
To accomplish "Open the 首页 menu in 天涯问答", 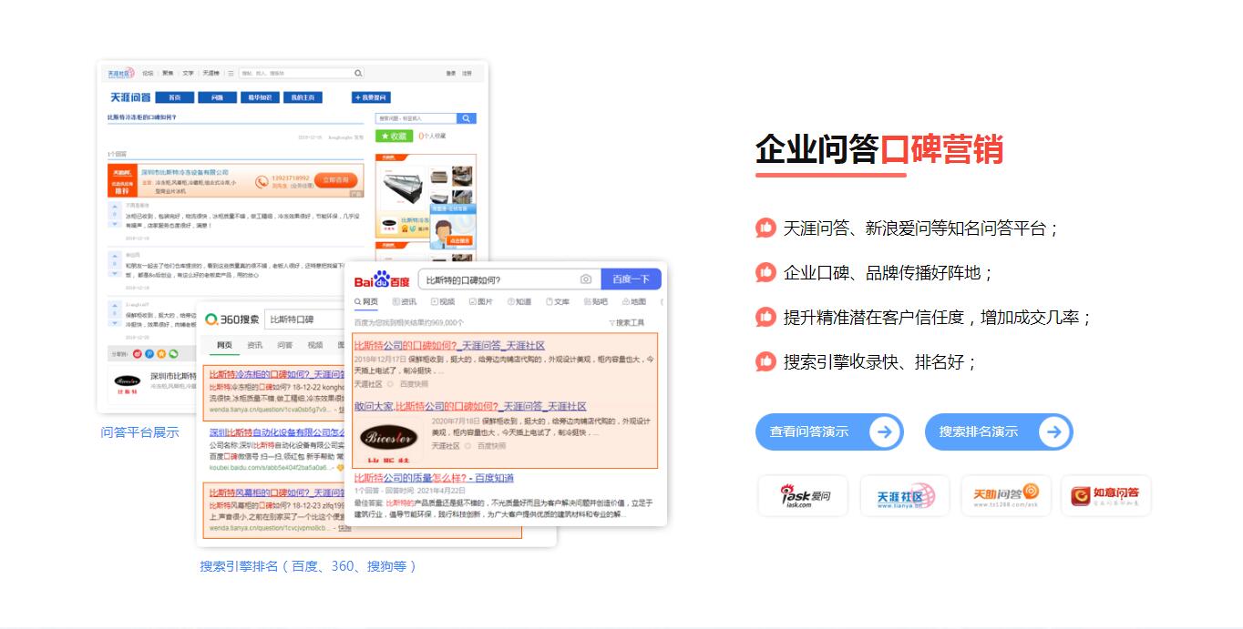I will (174, 97).
